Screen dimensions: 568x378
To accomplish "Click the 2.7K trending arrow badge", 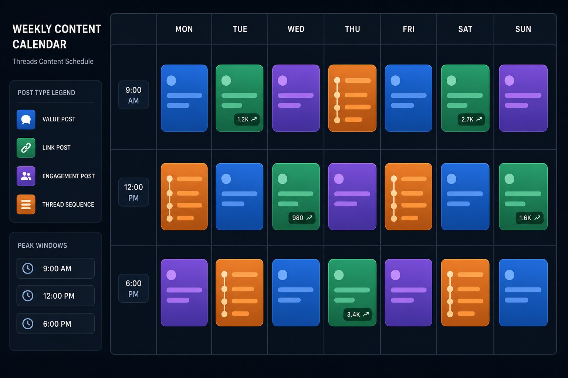I will [x=471, y=119].
